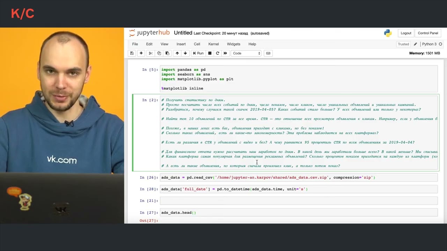Click the In [5] cell prompt
The width and height of the screenshot is (447, 251).
(x=150, y=70)
